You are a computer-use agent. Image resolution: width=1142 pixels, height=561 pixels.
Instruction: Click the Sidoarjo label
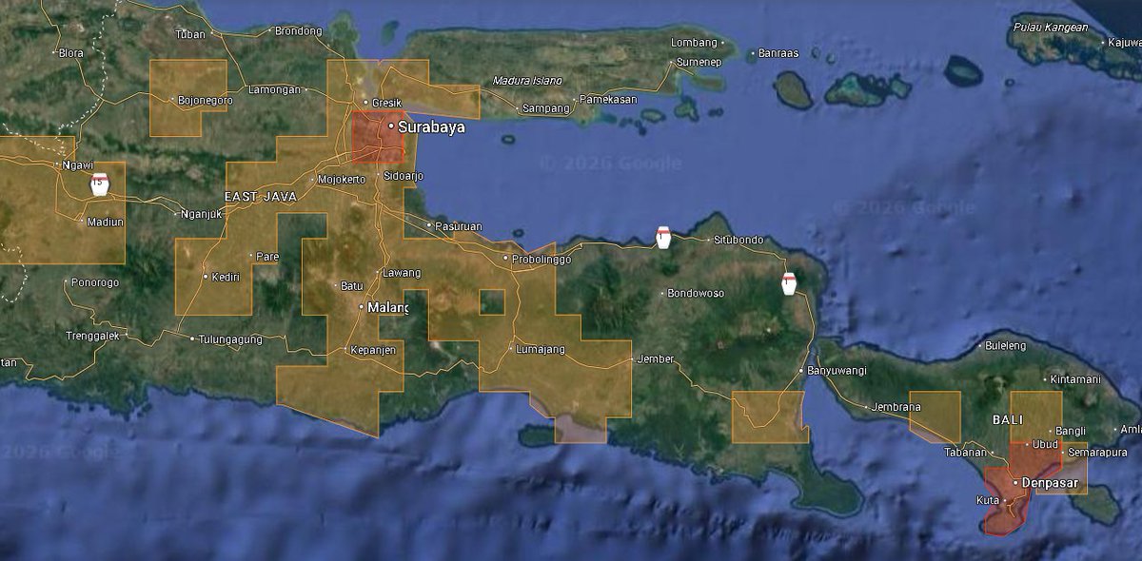[403, 176]
